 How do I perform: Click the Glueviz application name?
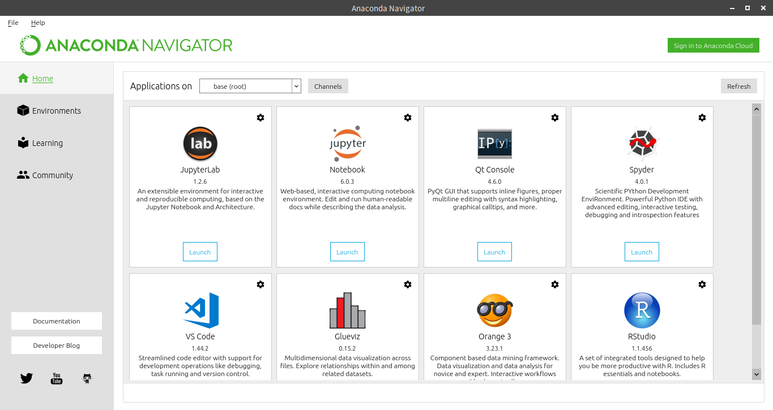click(347, 336)
